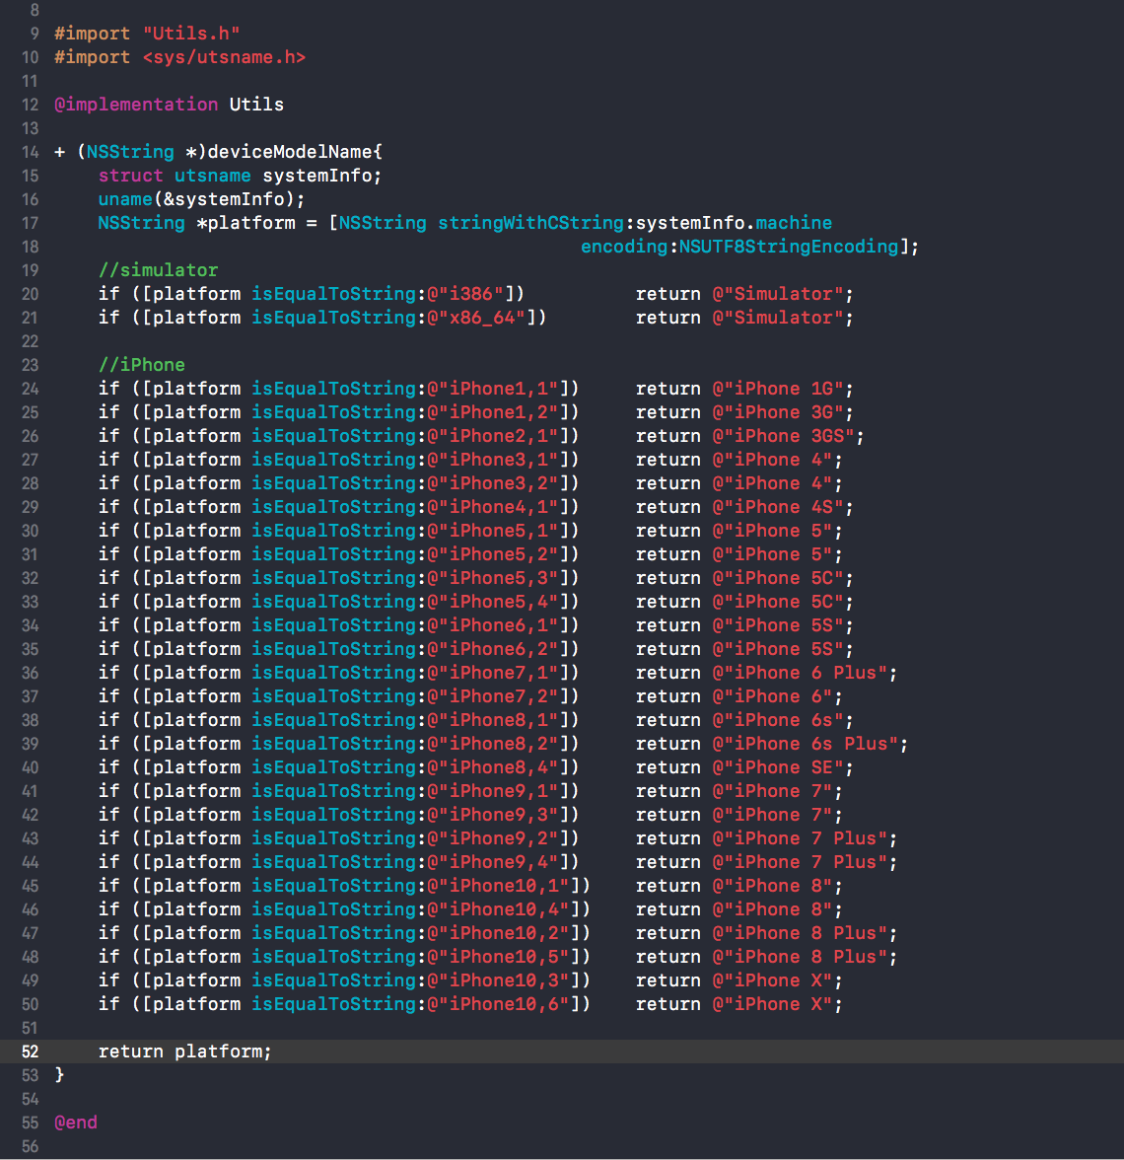Click the @"iPhone SE" return value

tap(778, 767)
